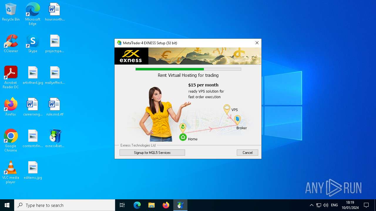The image size is (376, 211).
Task: Click the '$15 per month' text
Action: coord(203,85)
